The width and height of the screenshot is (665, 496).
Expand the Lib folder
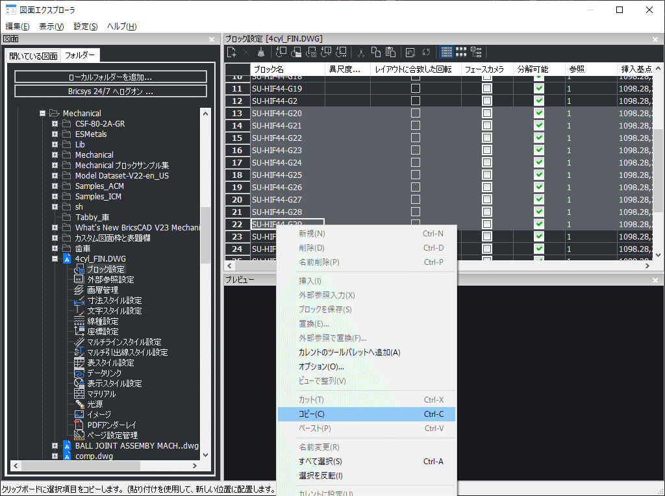click(55, 145)
